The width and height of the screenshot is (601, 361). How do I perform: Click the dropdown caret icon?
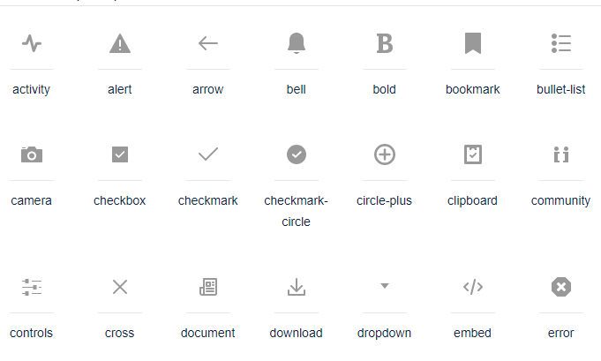tap(385, 286)
